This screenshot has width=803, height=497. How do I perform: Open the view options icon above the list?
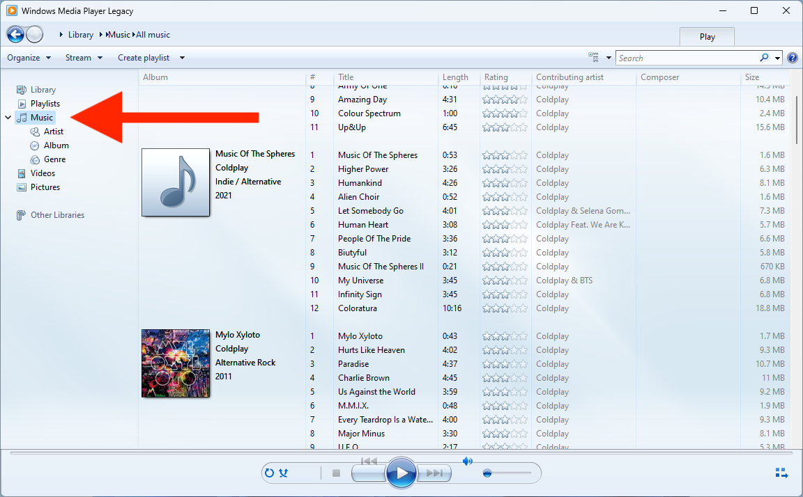[592, 57]
